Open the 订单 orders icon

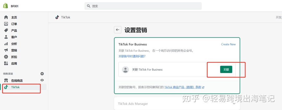(6, 24)
